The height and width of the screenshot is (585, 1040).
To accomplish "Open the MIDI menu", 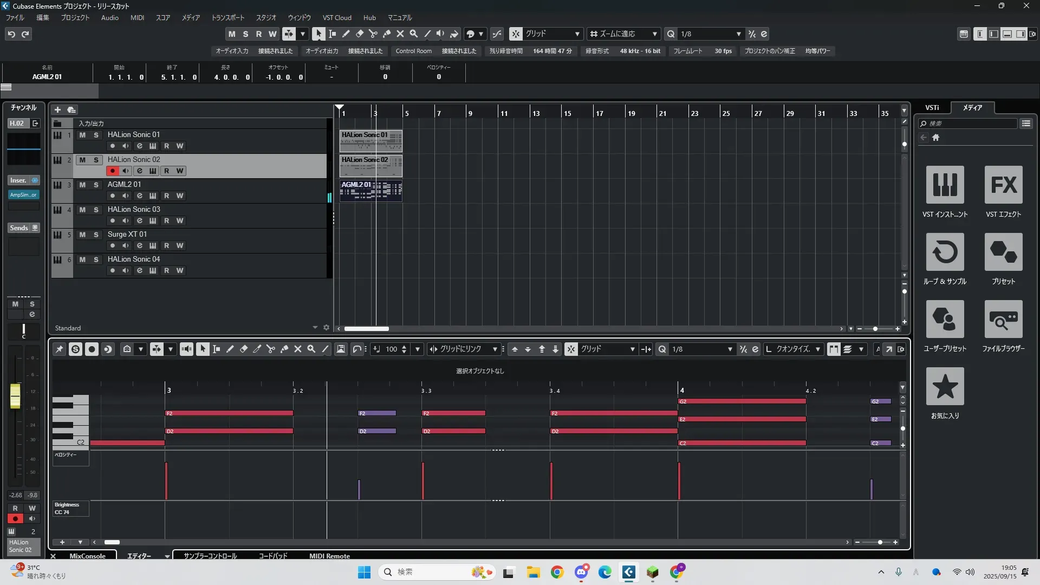I will 137,18.
